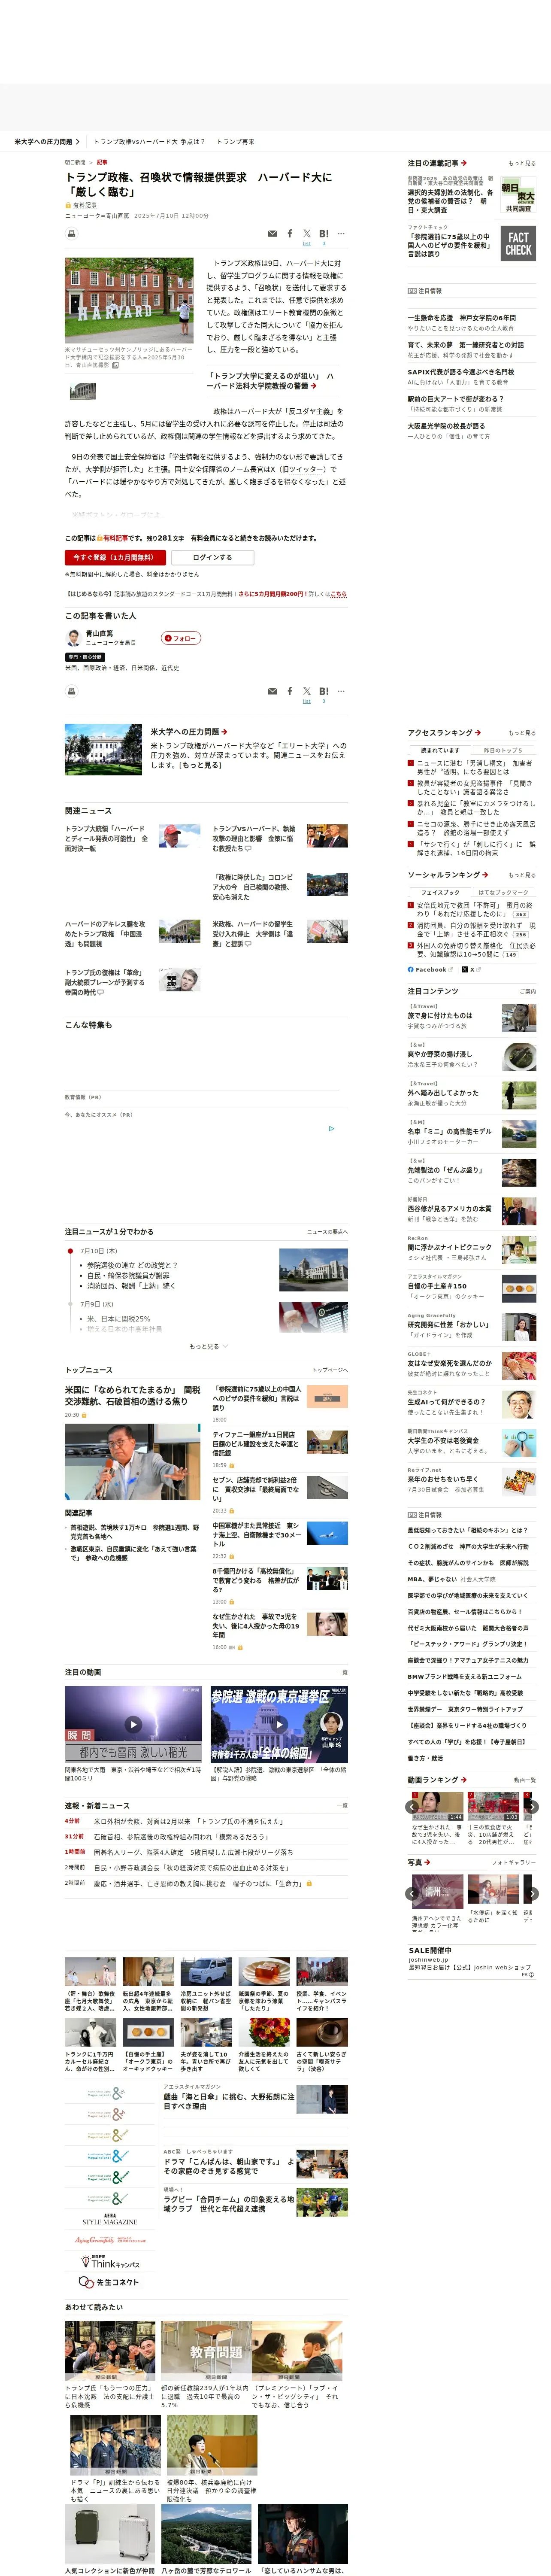
Task: Open もっと見る beside 注目の連載記事
Action: coord(522,163)
